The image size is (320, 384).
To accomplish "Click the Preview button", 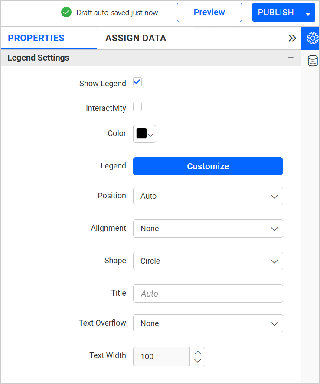I will [209, 13].
